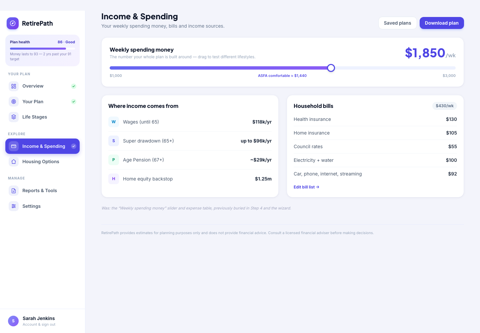Click the green checkmark beside Your Plan
The width and height of the screenshot is (480, 333).
pos(74,102)
